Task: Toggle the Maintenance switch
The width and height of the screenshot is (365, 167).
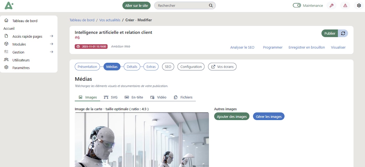Action: [x=297, y=5]
